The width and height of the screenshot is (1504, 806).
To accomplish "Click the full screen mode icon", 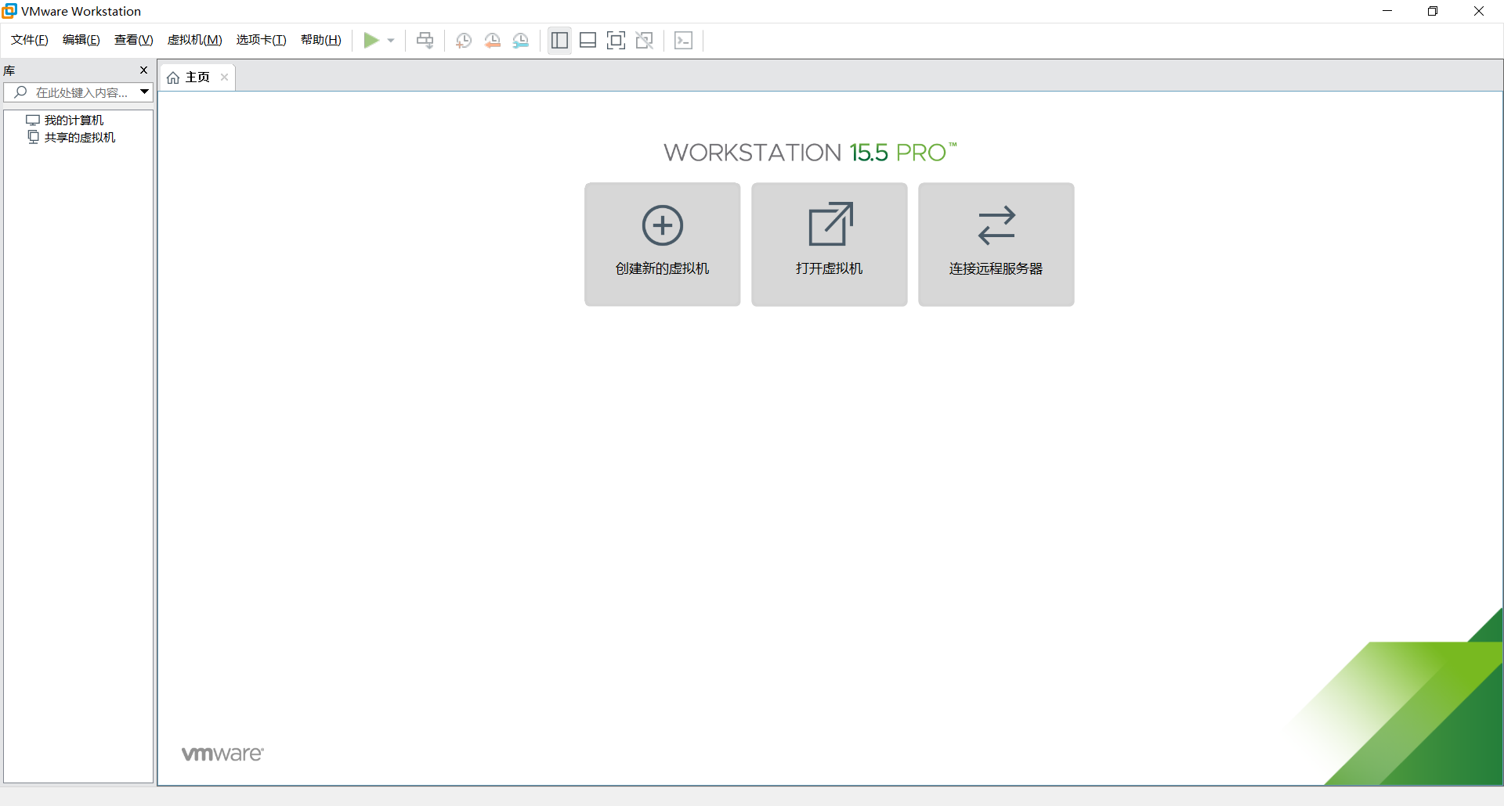I will point(616,41).
